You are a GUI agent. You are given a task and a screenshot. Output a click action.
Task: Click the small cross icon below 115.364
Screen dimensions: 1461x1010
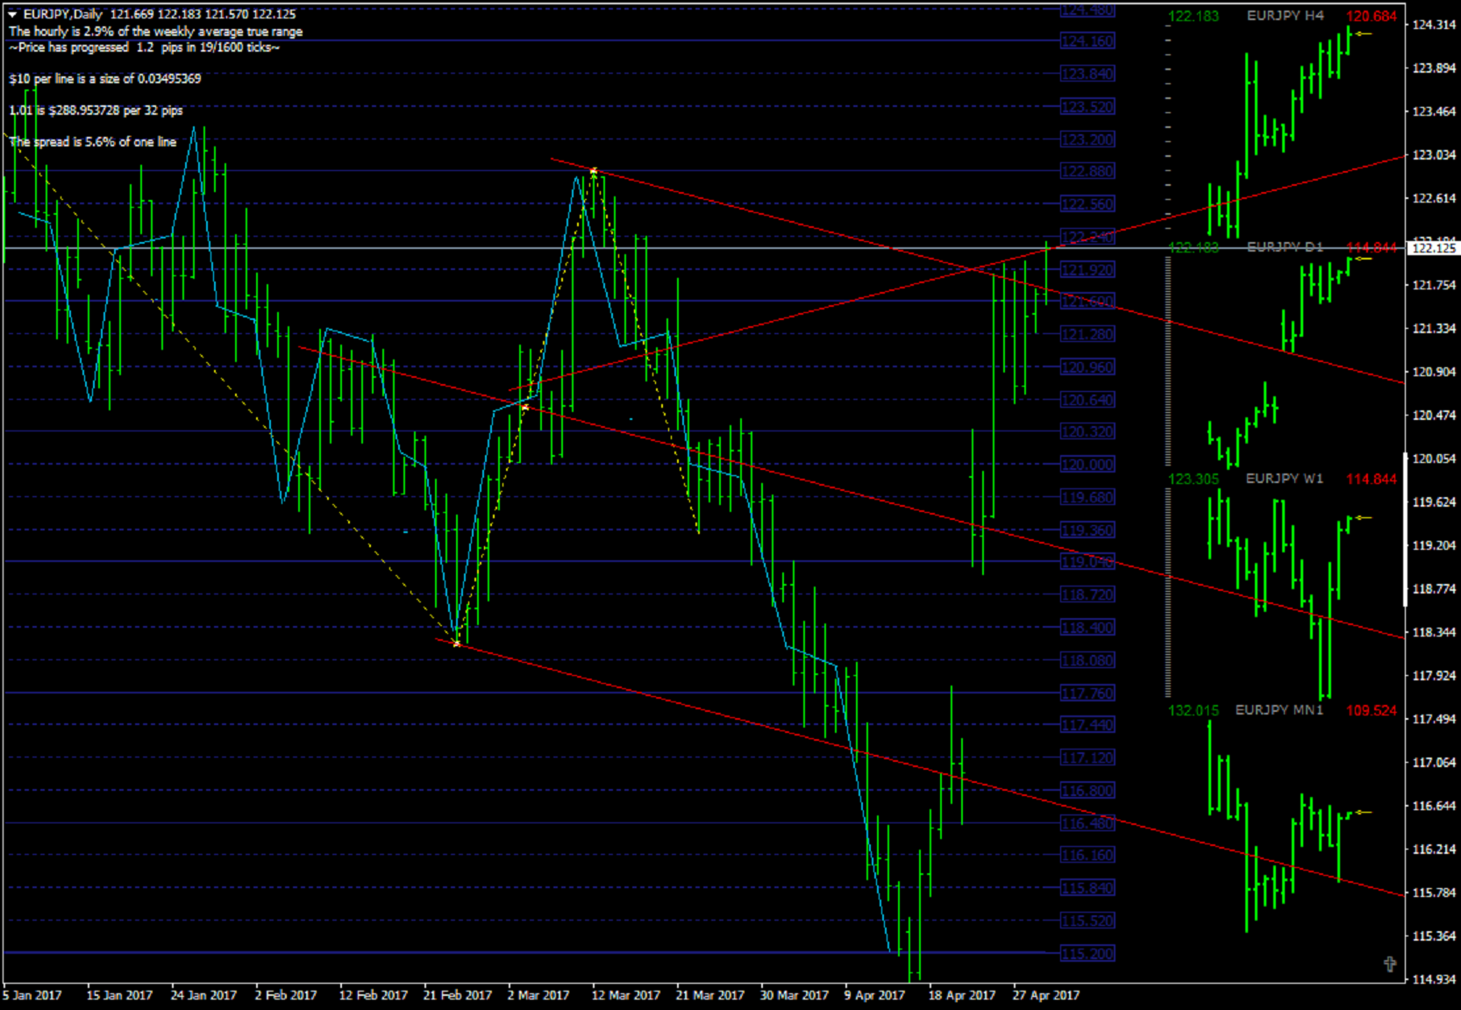[x=1390, y=964]
